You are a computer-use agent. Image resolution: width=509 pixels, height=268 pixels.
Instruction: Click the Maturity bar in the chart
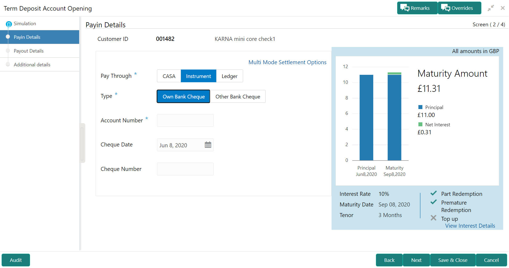[395, 116]
